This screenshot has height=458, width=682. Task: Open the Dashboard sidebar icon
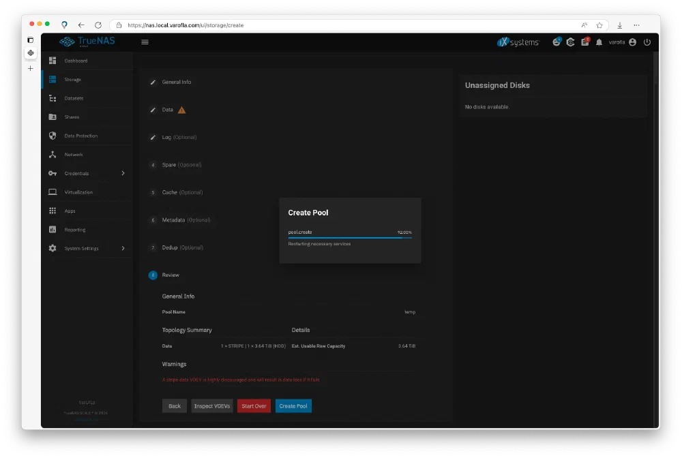(x=53, y=61)
